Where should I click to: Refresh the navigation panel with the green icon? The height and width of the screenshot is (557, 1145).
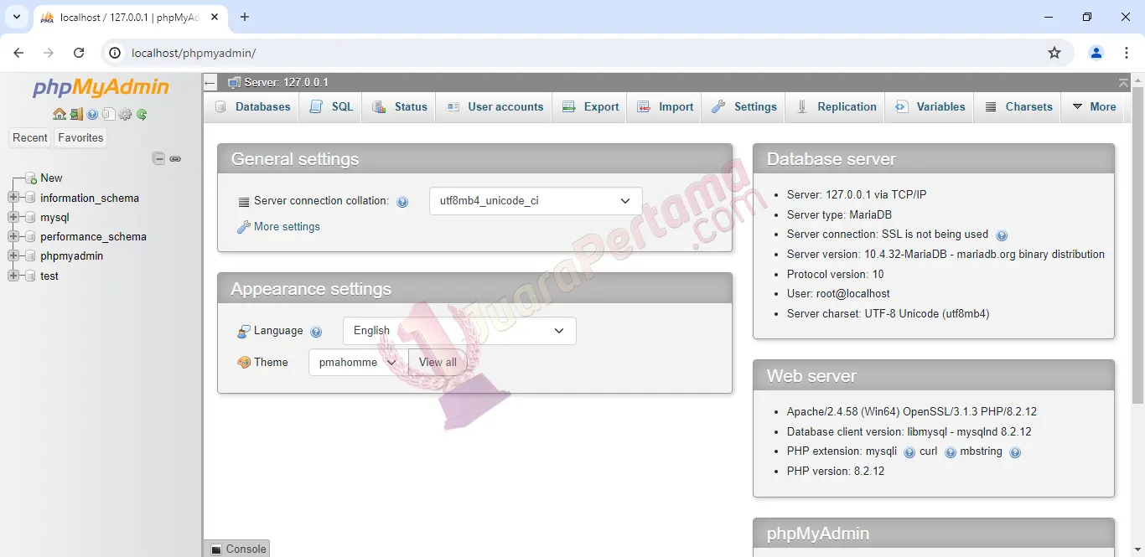coord(142,115)
